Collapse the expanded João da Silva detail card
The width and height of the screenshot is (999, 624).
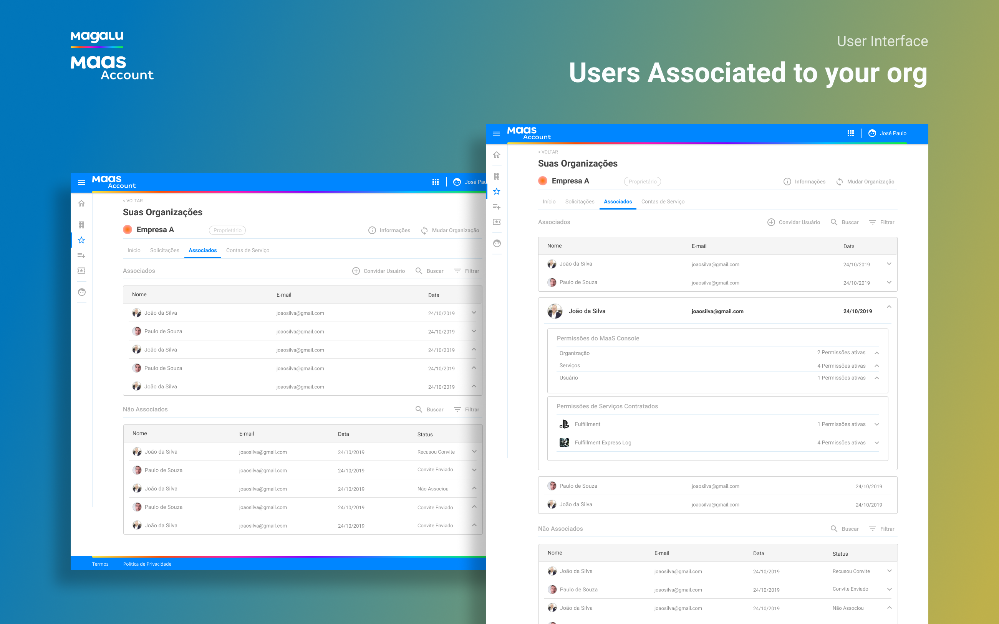[x=889, y=307]
